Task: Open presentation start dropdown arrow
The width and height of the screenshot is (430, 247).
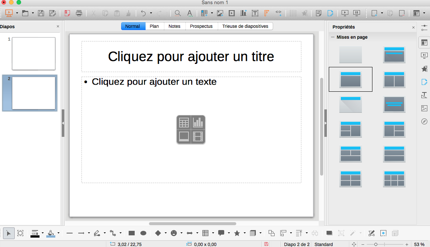Action: point(17,13)
